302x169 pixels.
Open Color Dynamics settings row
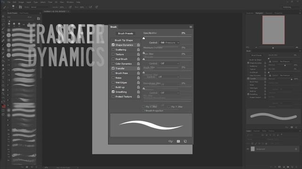(x=124, y=64)
